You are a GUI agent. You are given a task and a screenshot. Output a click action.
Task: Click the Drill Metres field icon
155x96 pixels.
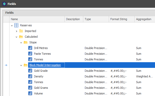pyautogui.click(x=30, y=48)
